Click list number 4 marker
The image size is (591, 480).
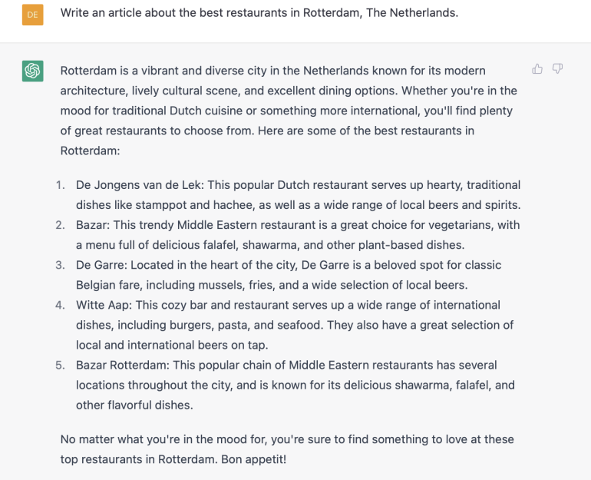61,305
